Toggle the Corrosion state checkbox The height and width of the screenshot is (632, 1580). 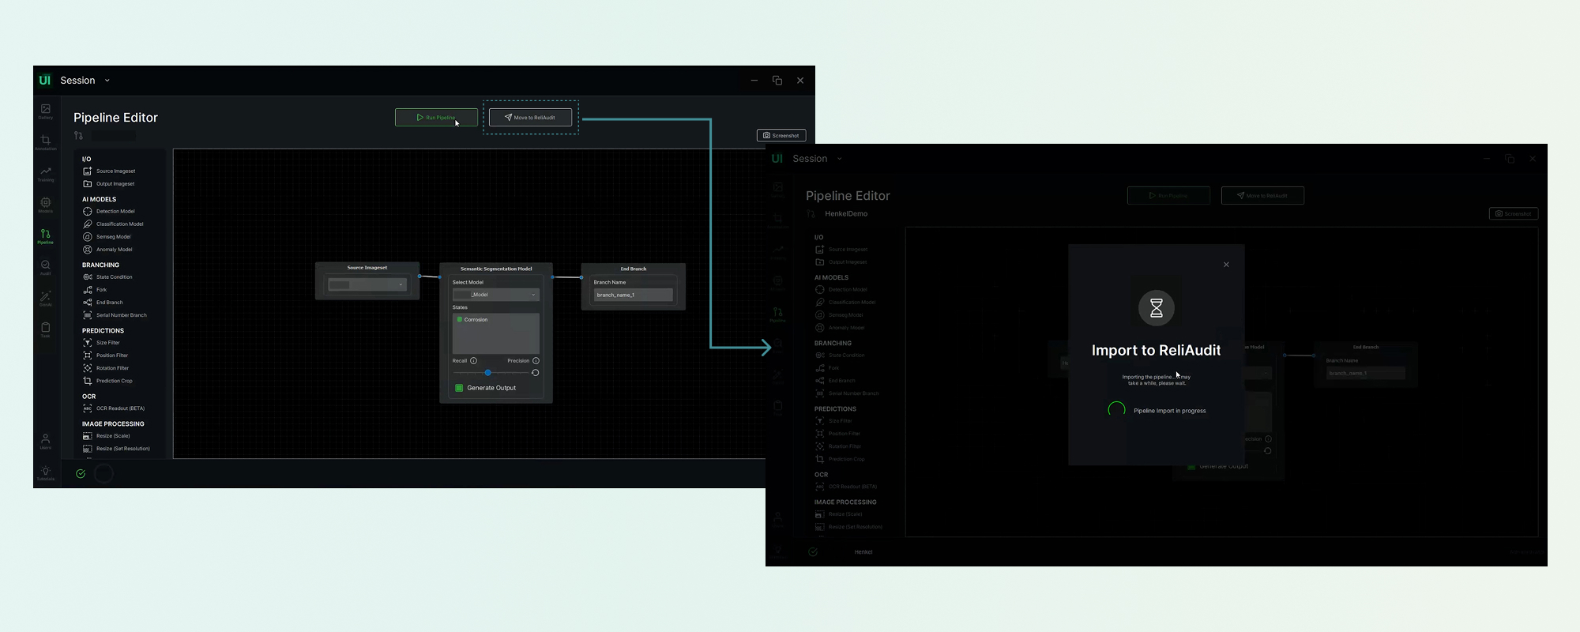point(460,320)
